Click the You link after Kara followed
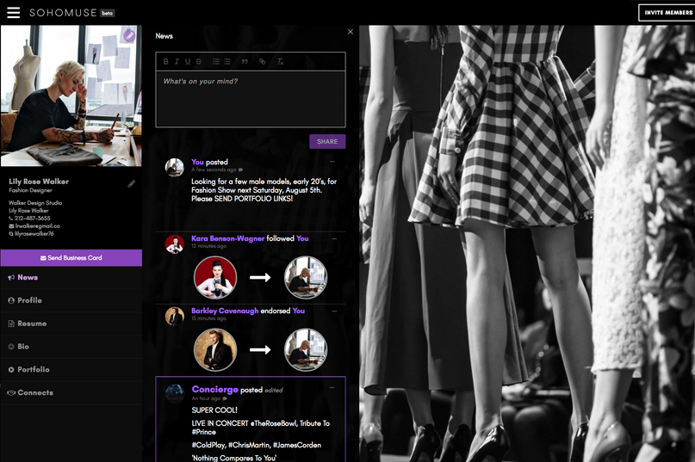 click(302, 238)
